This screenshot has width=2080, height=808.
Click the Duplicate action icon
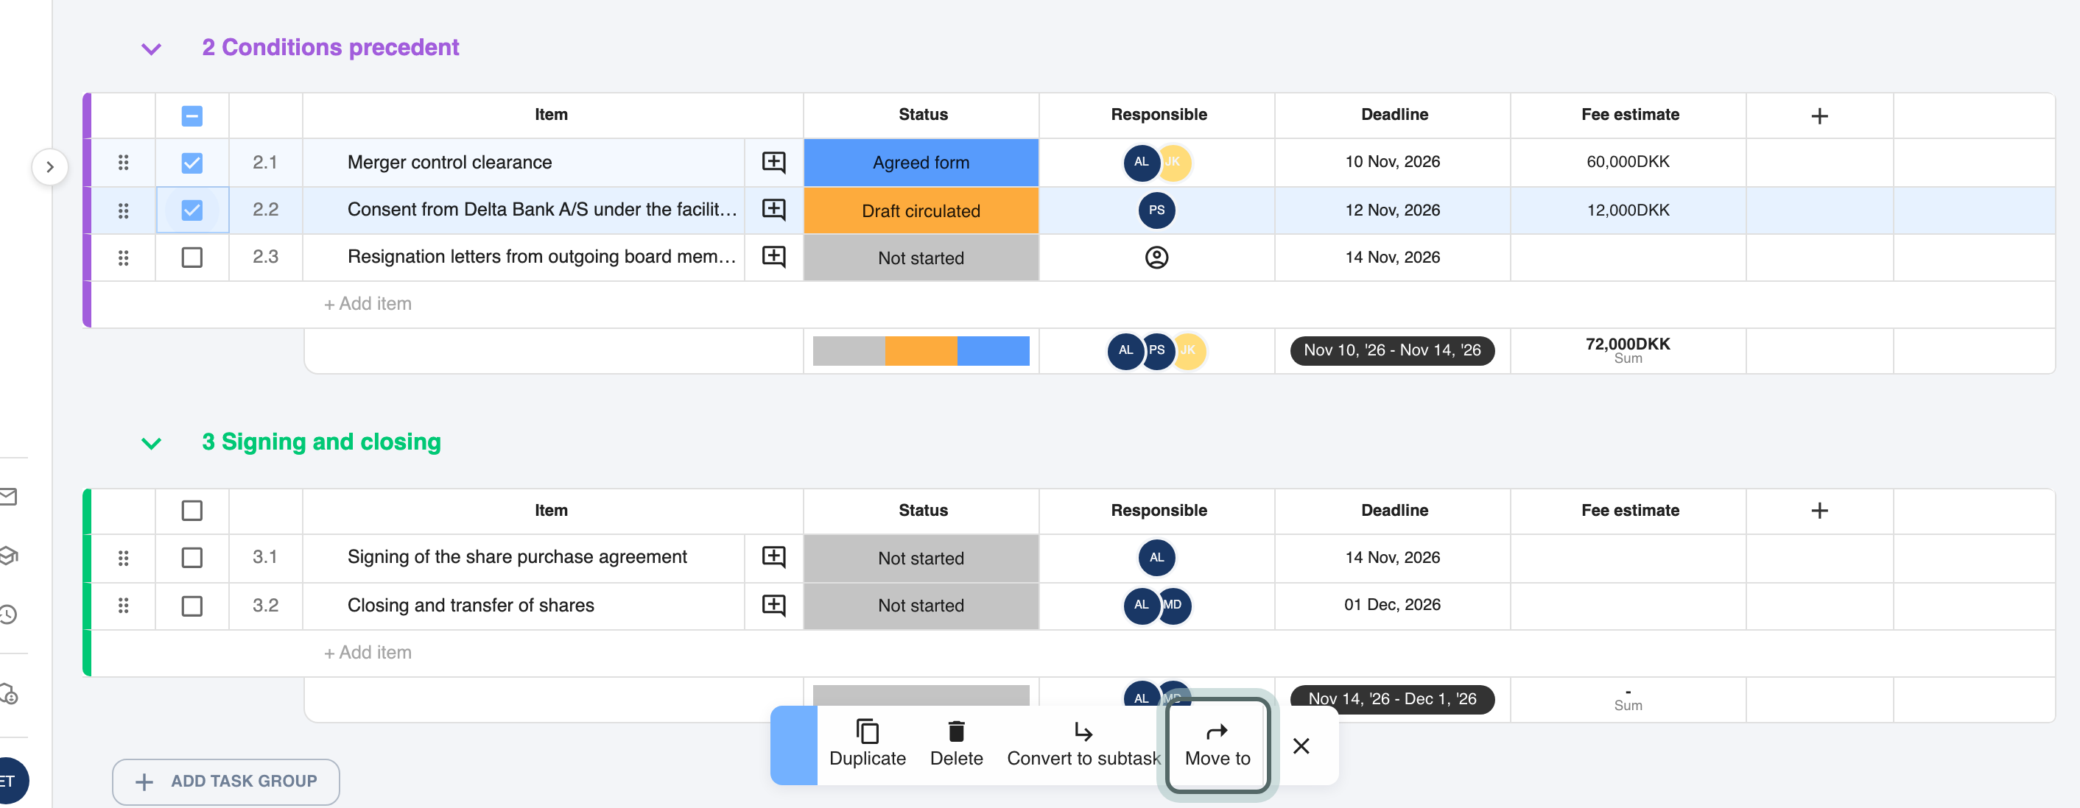867,731
